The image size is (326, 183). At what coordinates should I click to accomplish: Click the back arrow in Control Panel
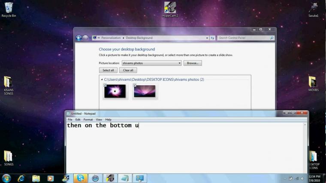click(x=78, y=38)
